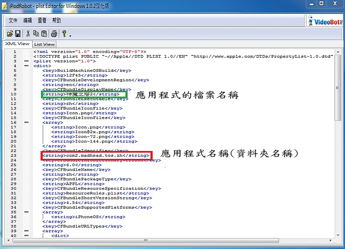
Task: Paste from clipboard using the paste icon
Action: point(44,34)
